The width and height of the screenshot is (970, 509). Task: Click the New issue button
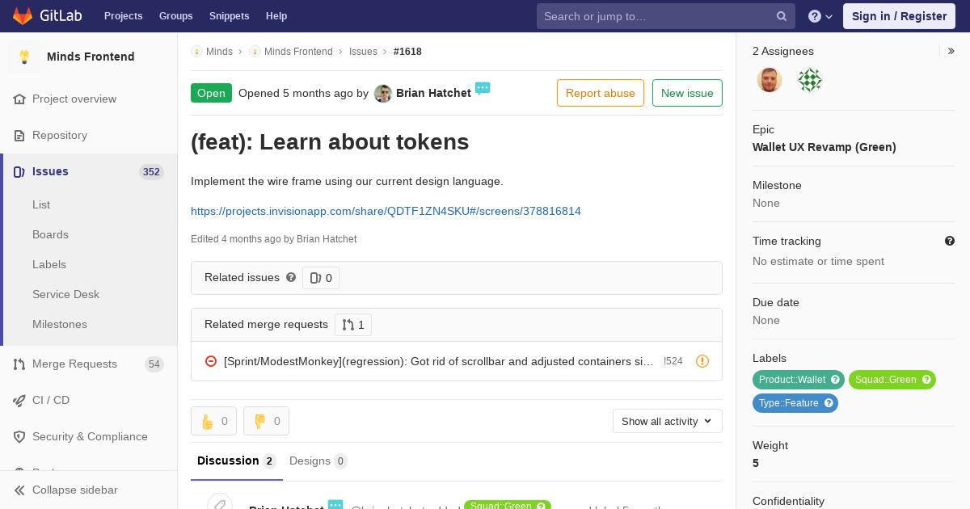point(687,93)
